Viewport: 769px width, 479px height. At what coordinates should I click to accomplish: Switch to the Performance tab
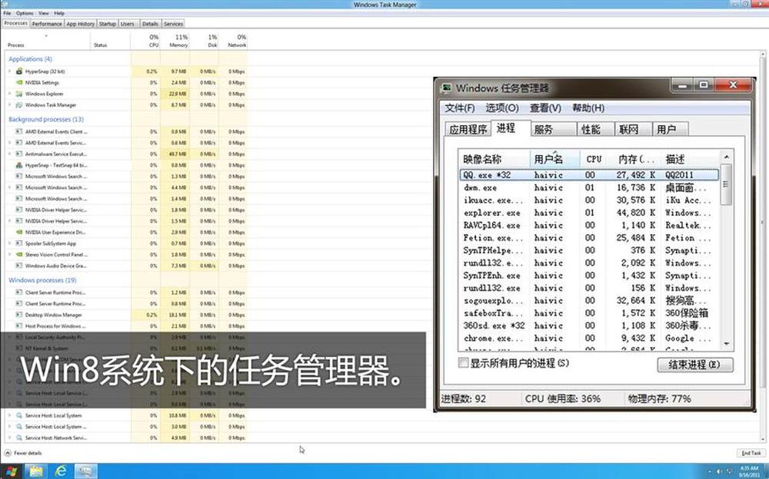coord(47,24)
